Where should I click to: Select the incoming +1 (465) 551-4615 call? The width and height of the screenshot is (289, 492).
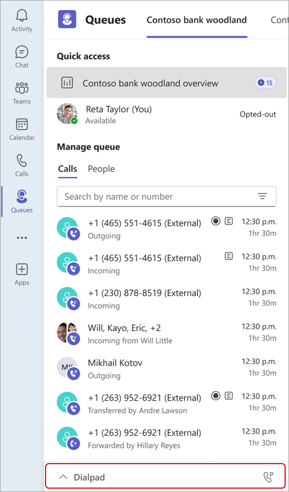[166, 263]
